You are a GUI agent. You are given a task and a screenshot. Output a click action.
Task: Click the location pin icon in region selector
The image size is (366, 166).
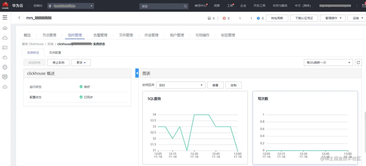pyautogui.click(x=50, y=6)
